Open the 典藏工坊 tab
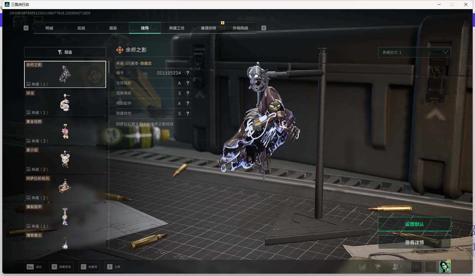Viewport: 475px width, 276px height. tap(176, 28)
